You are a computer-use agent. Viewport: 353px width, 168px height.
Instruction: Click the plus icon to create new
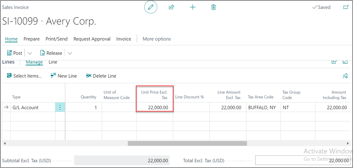click(192, 7)
